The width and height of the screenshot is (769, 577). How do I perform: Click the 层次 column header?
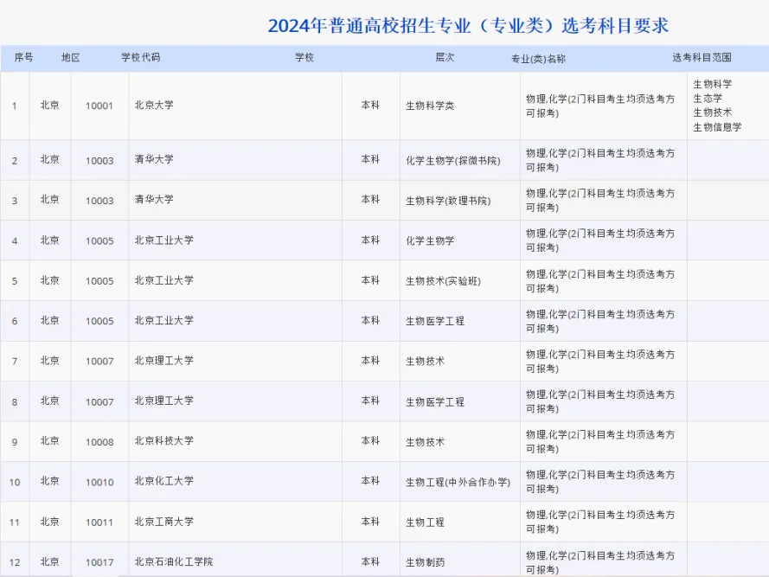click(x=445, y=57)
